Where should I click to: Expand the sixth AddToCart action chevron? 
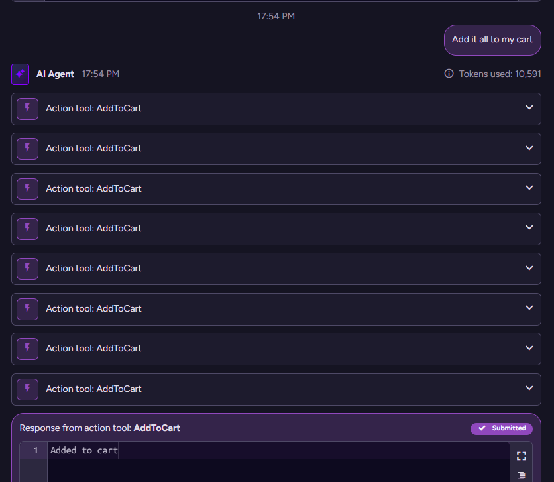coord(529,308)
